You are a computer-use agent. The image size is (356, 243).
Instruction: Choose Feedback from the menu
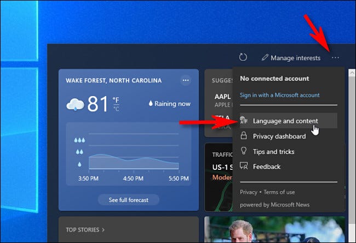[x=266, y=167]
